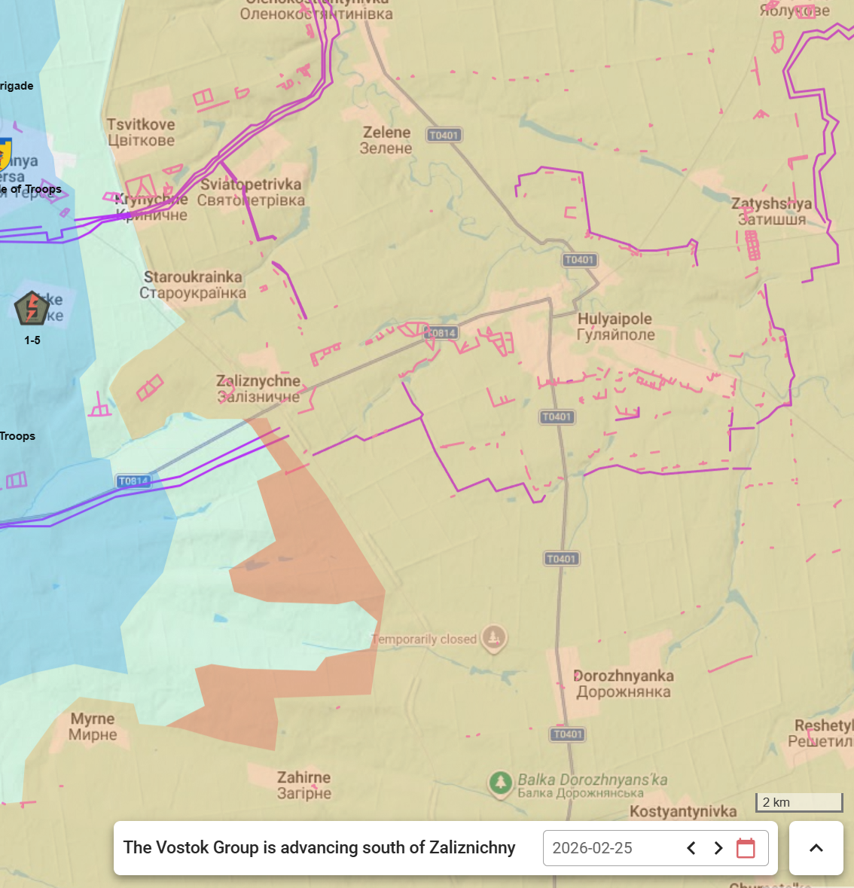The width and height of the screenshot is (854, 888).
Task: Select the Zelene village label
Action: (386, 140)
